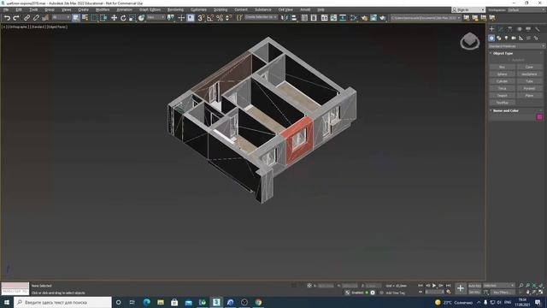Open the Create Selection Set dropdown

(261, 17)
